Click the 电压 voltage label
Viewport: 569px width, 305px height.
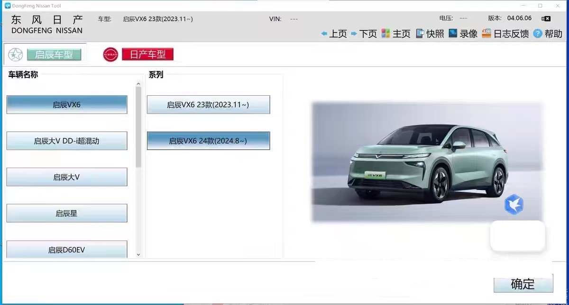[x=447, y=18]
